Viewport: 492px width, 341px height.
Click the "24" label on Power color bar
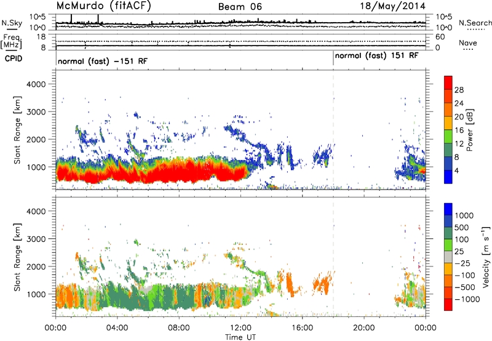coord(459,103)
